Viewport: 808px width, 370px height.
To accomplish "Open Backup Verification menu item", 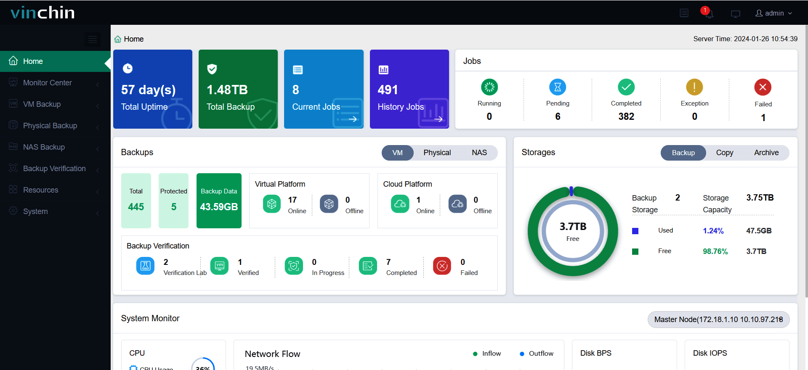I will point(55,169).
